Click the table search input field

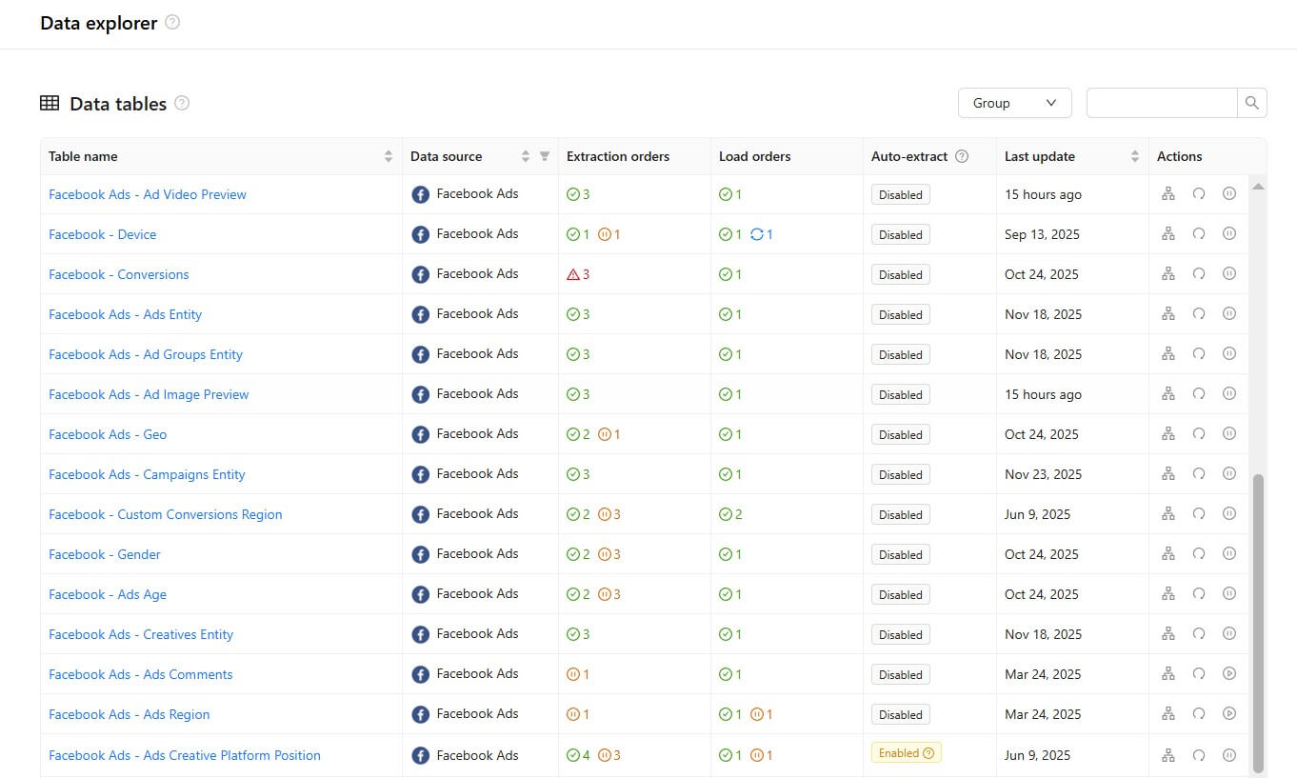tap(1161, 103)
